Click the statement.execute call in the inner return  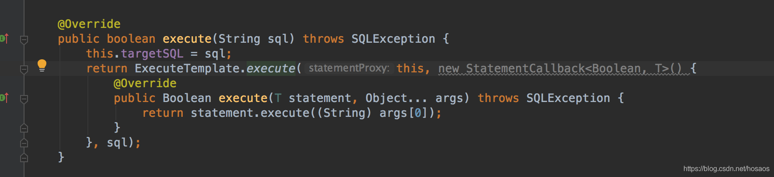(250, 113)
